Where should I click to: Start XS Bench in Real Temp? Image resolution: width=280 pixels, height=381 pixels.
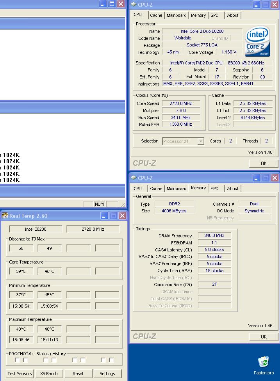pyautogui.click(x=49, y=374)
